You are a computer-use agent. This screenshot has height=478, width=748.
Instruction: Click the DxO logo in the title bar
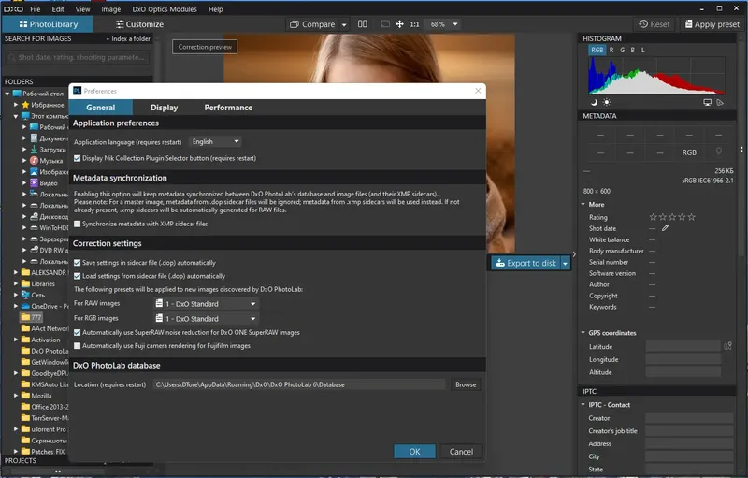pyautogui.click(x=13, y=9)
